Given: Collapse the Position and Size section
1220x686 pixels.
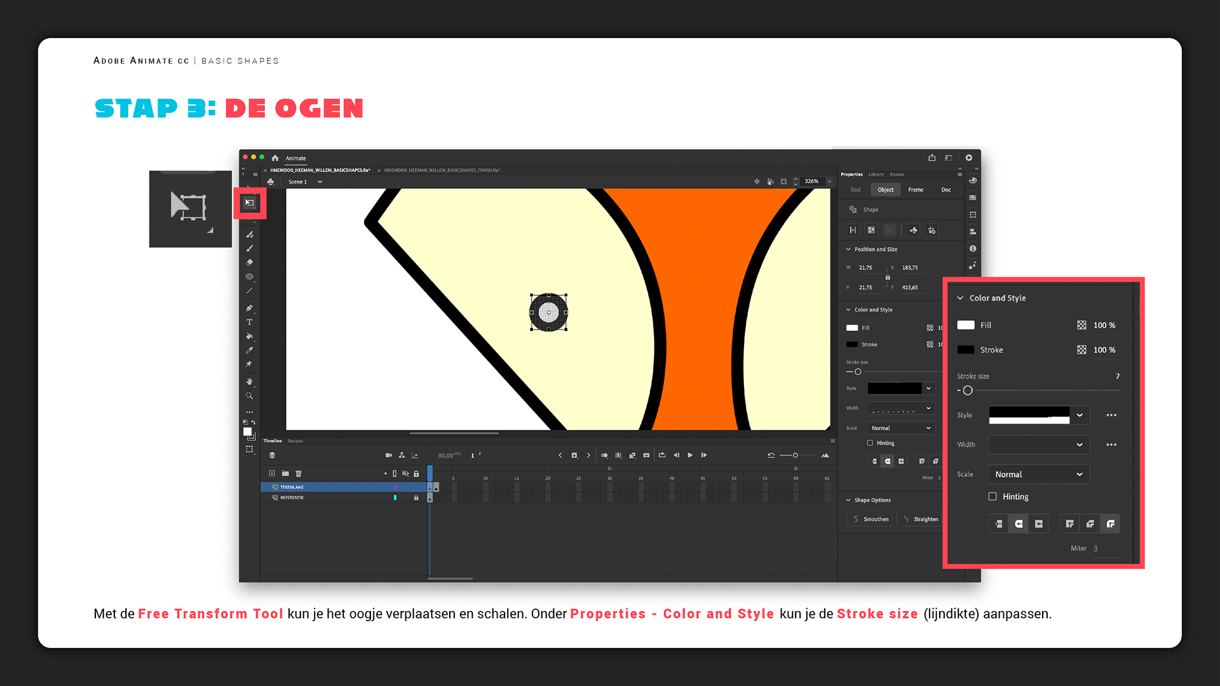Looking at the screenshot, I should click(848, 249).
